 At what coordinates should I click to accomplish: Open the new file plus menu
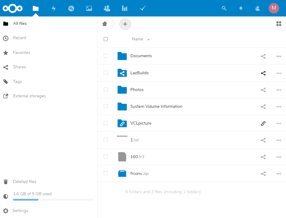(x=125, y=24)
